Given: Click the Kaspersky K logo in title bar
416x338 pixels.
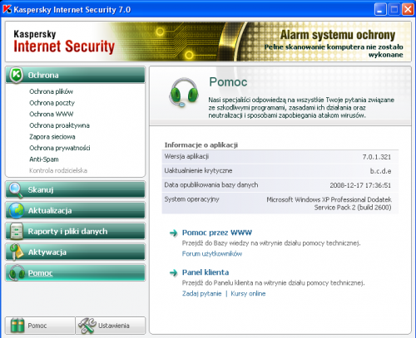Looking at the screenshot, I should [7, 9].
